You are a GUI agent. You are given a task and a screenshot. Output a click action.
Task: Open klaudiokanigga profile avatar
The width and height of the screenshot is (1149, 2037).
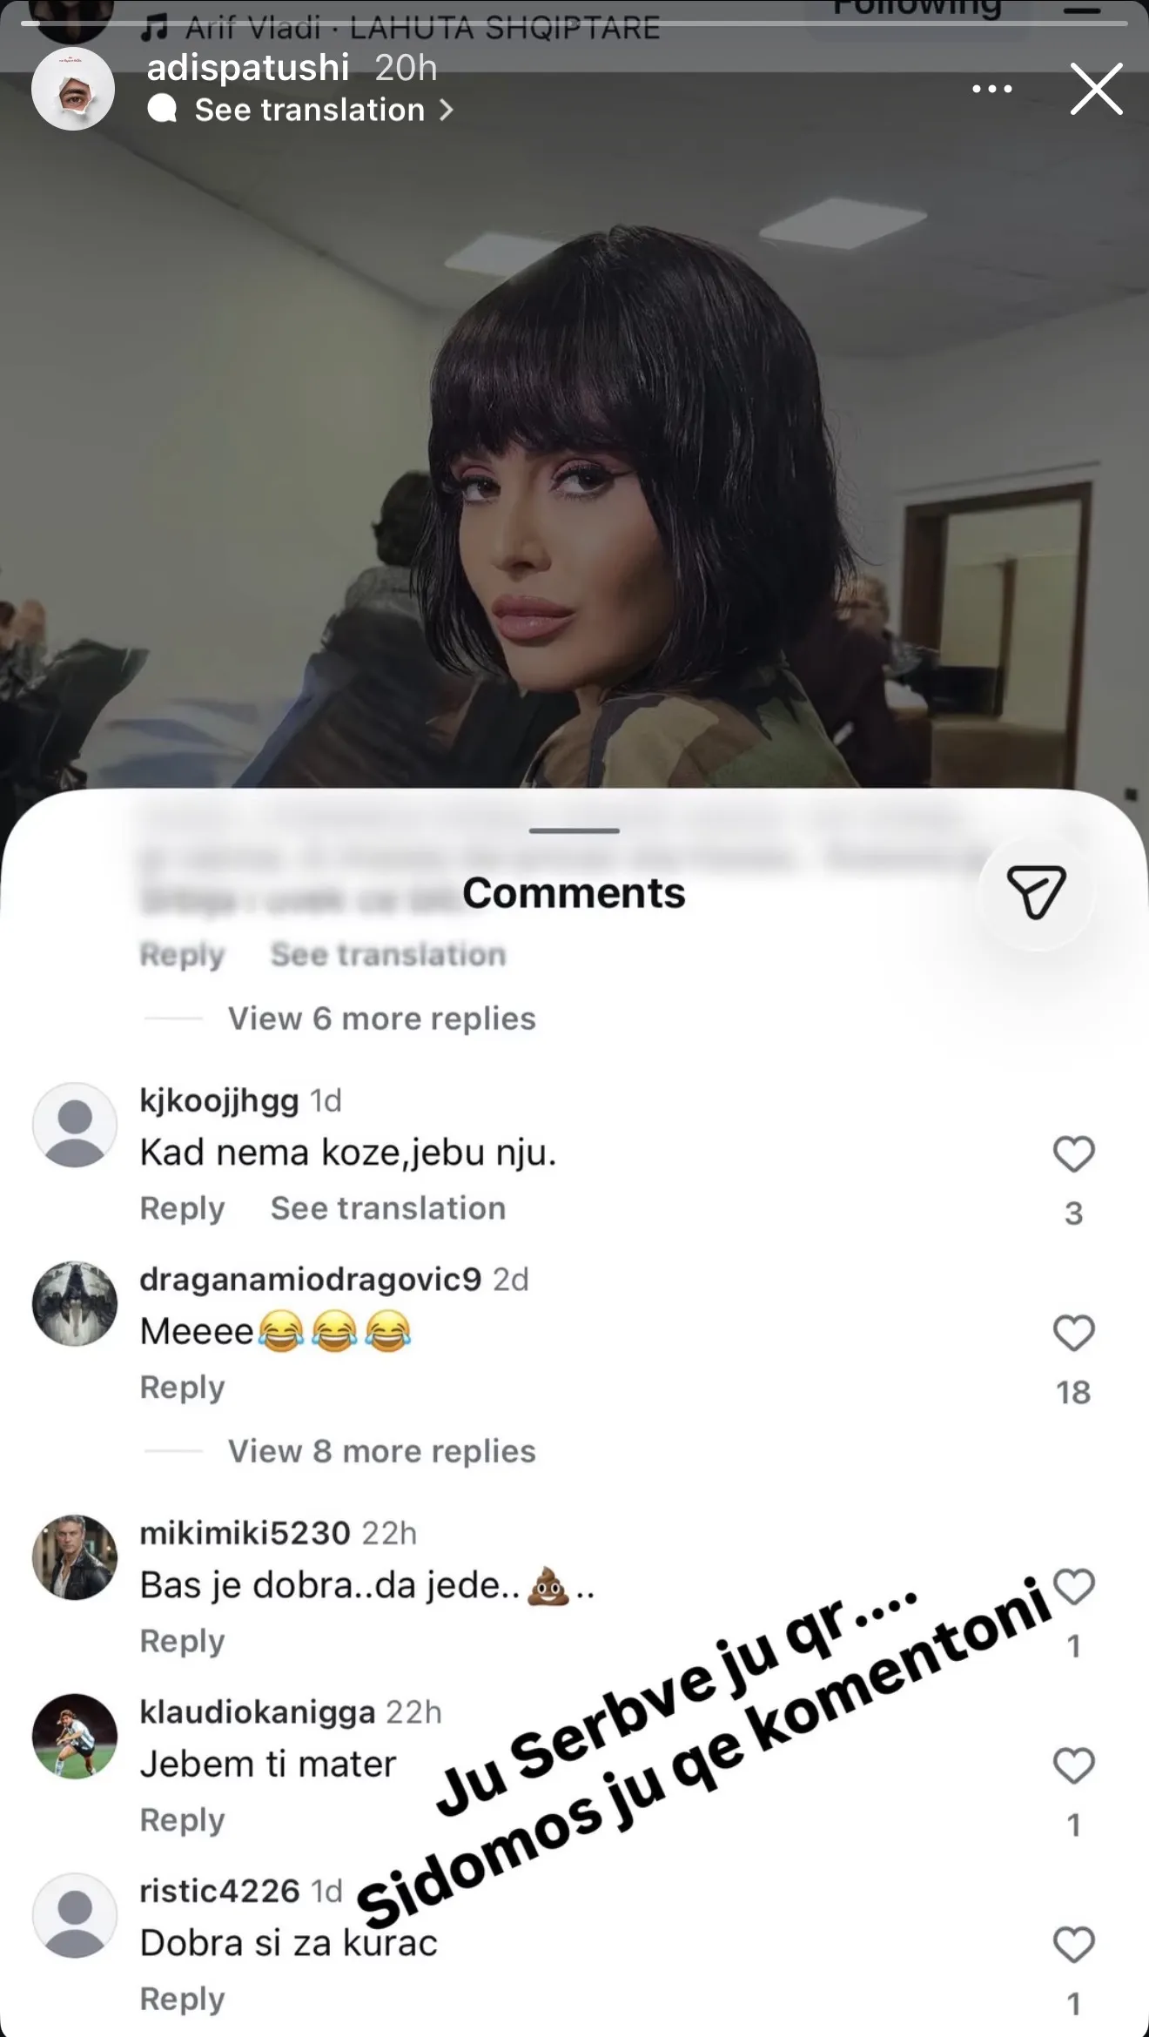[x=75, y=1737]
